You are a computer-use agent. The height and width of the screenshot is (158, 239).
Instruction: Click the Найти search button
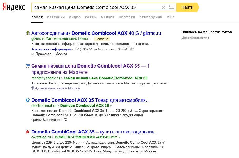[188, 7]
